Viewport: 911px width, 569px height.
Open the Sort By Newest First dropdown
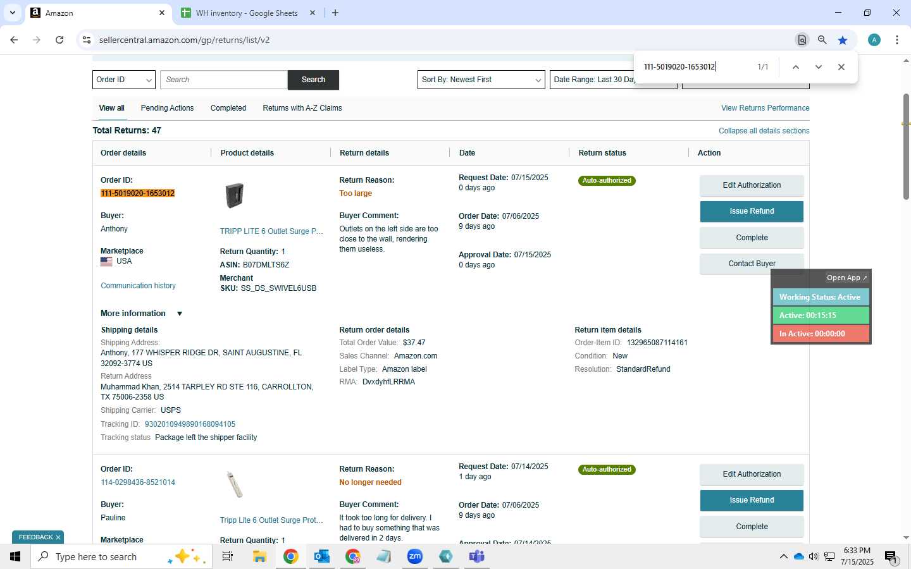481,80
